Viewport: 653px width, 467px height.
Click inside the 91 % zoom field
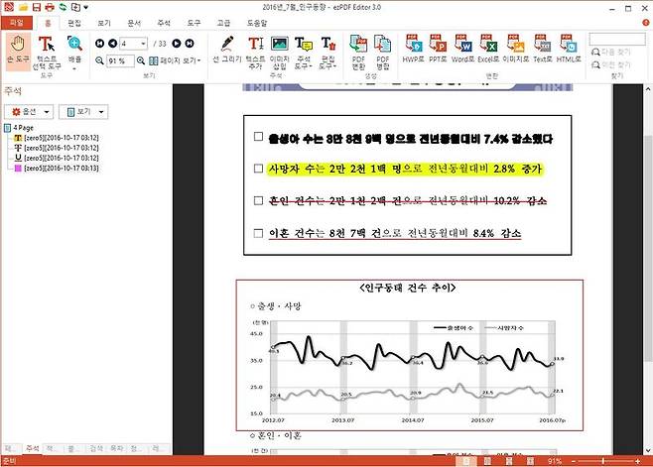[x=120, y=60]
